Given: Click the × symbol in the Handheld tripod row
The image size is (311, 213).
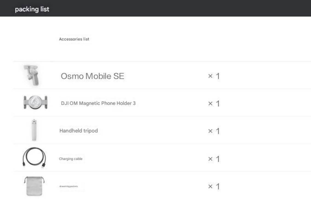Looking at the screenshot, I should [x=211, y=131].
